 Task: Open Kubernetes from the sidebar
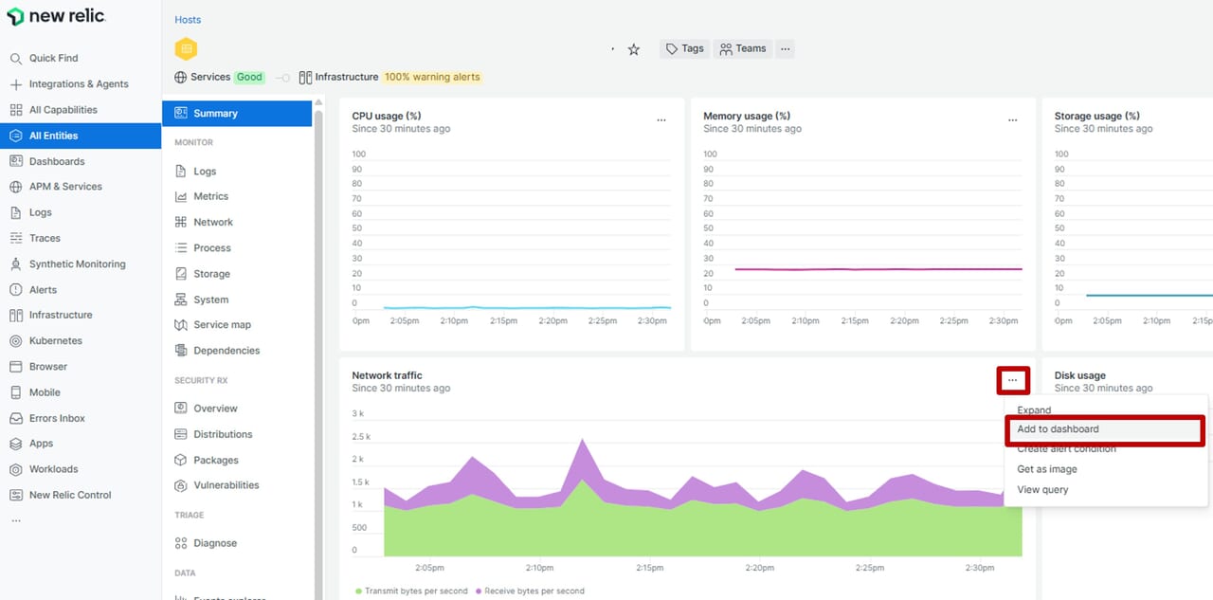click(x=55, y=341)
